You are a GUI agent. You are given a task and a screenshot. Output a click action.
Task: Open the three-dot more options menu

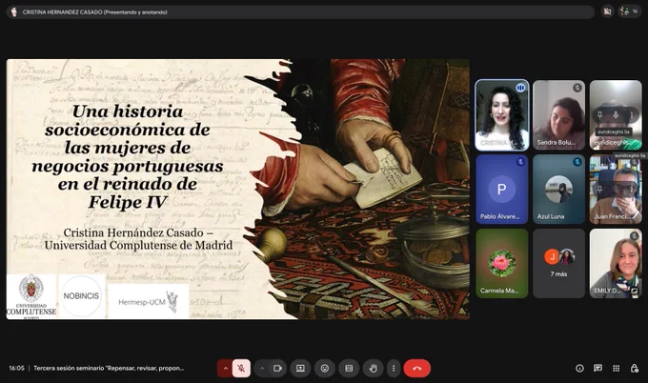tap(394, 368)
